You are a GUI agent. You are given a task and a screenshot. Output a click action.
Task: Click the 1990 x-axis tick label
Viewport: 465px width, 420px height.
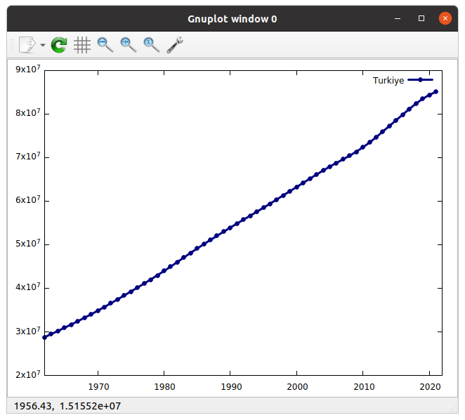pos(231,386)
